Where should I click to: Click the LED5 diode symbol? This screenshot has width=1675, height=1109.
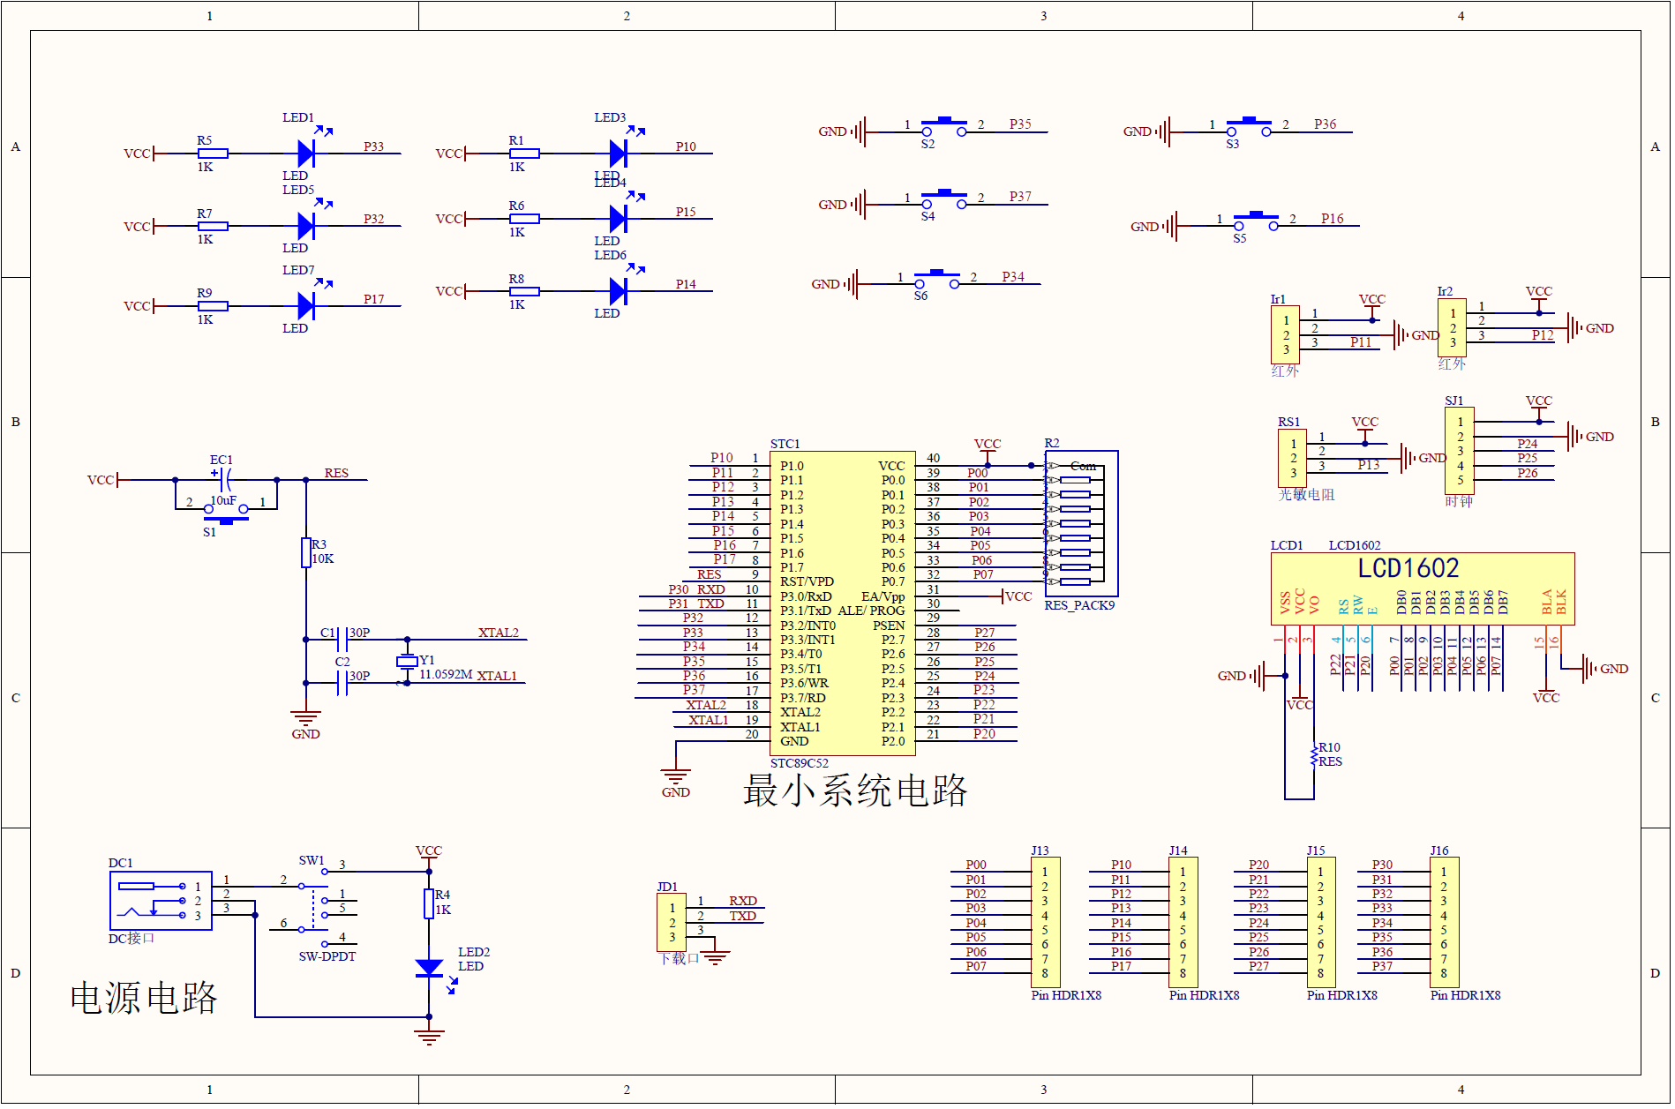point(307,226)
